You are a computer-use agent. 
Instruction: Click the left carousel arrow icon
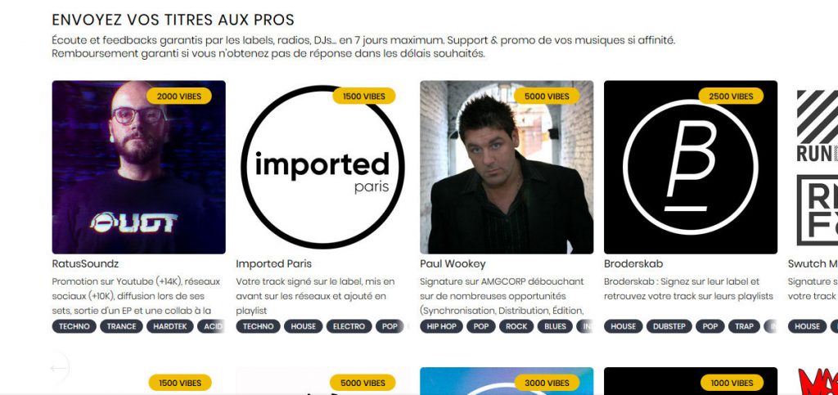pyautogui.click(x=58, y=368)
